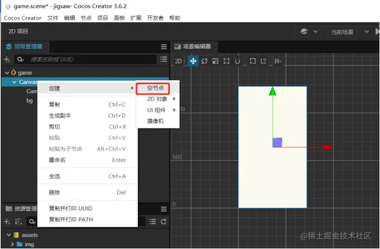This screenshot has height=249, width=380.
Task: Click the green Y-axis gizmo arrow
Action: (x=272, y=91)
